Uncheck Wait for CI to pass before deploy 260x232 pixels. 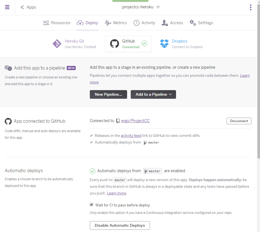[91, 204]
